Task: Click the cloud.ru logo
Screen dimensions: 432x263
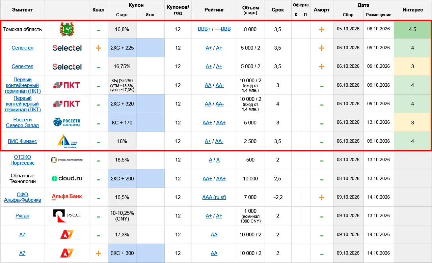Action: [x=67, y=178]
